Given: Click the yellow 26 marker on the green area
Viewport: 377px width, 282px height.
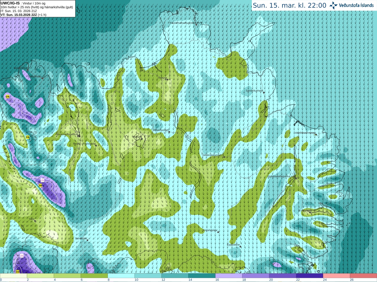Looking at the screenshot, I should (28, 137).
